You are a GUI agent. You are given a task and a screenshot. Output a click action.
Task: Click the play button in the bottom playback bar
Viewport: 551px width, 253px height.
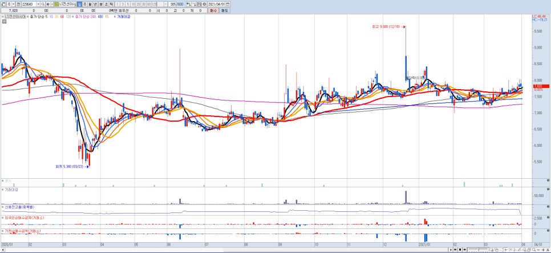[x=451, y=250]
